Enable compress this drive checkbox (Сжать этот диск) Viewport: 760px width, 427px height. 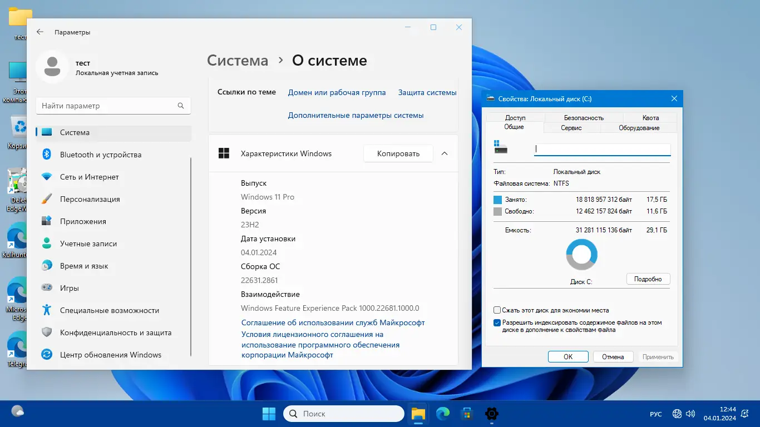point(497,310)
